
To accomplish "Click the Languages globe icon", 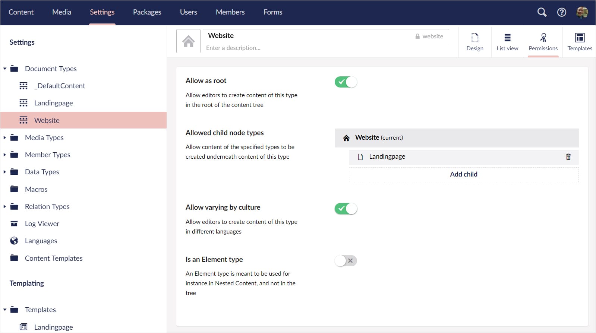I will click(14, 241).
